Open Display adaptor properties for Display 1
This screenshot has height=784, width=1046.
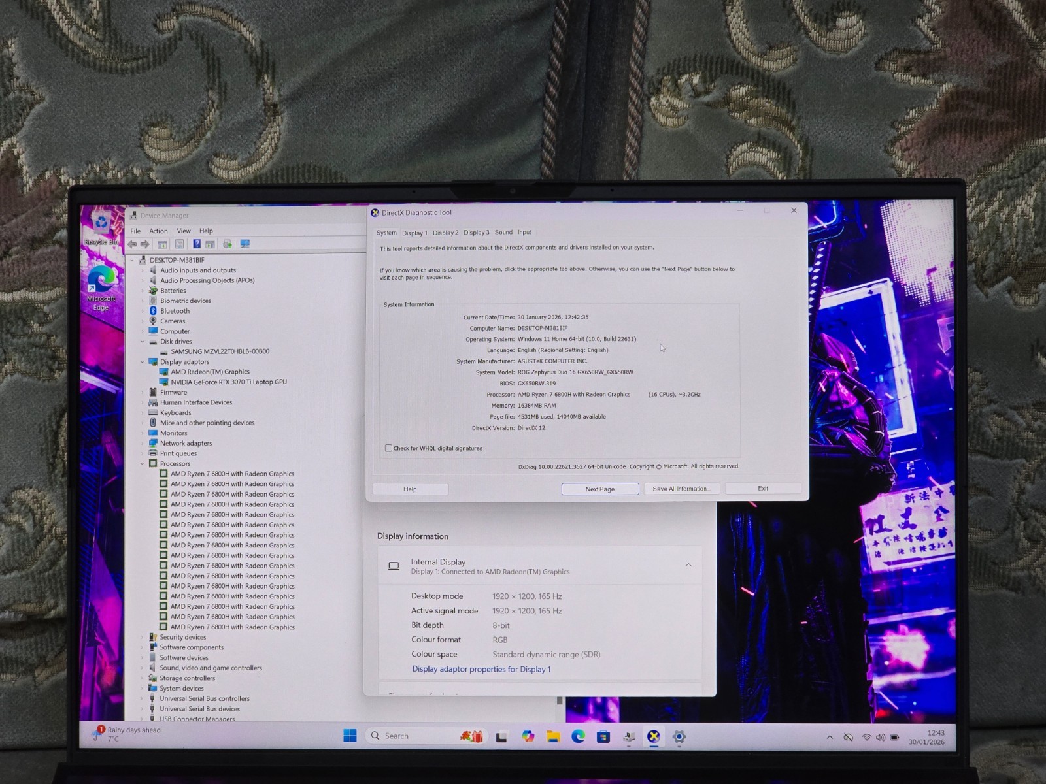tap(481, 669)
